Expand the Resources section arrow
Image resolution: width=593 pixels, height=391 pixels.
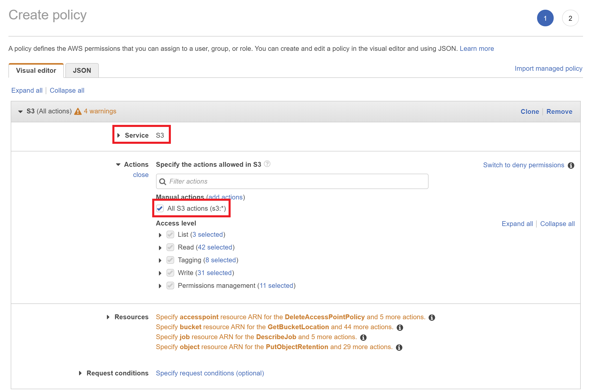point(108,317)
